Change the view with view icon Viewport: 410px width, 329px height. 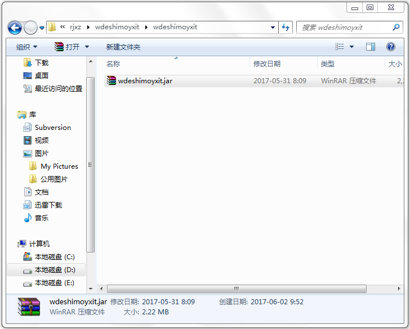click(340, 47)
